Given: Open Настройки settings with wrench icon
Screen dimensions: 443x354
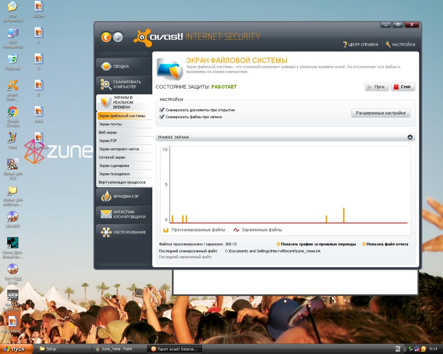Looking at the screenshot, I should [x=400, y=45].
